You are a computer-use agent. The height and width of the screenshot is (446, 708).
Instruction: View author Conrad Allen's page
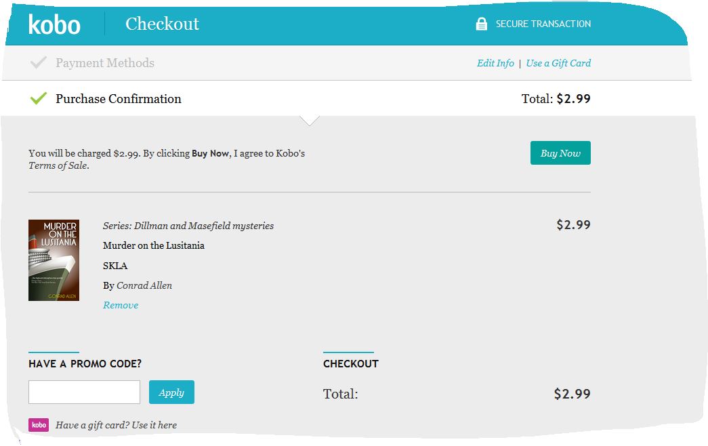pyautogui.click(x=144, y=285)
